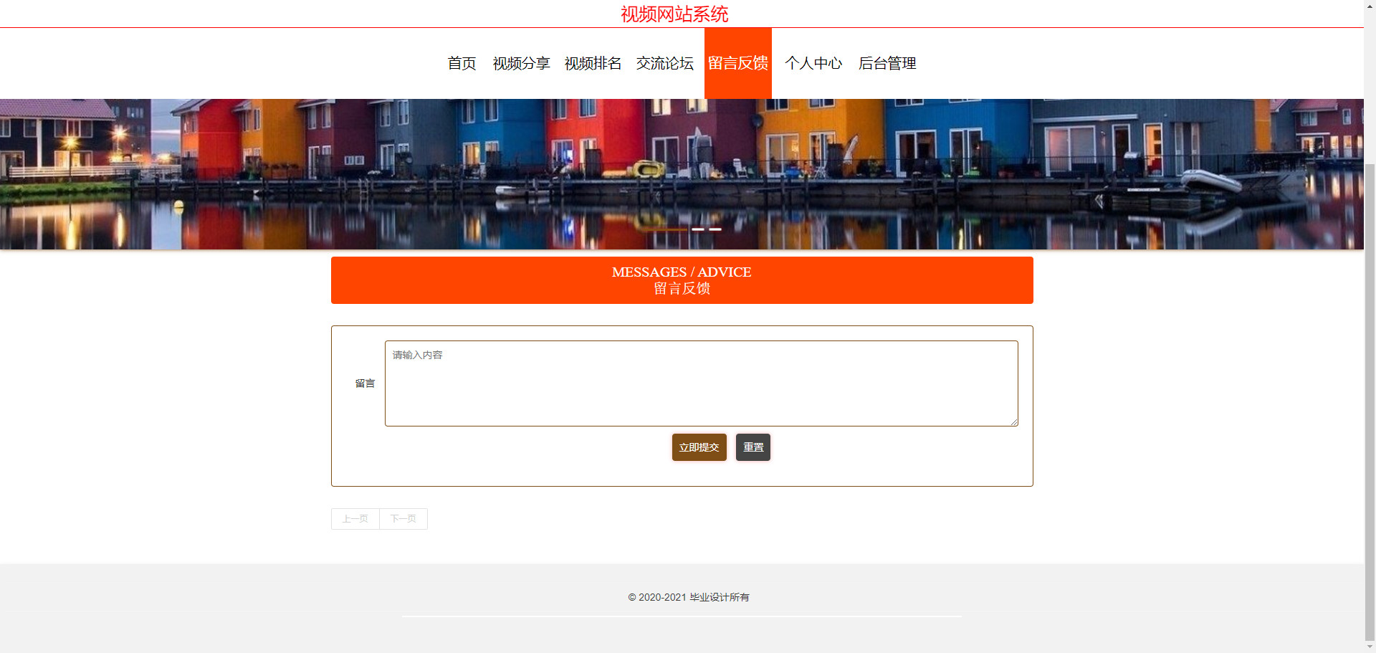Go to 视频分享 page
This screenshot has width=1376, height=653.
pos(521,63)
